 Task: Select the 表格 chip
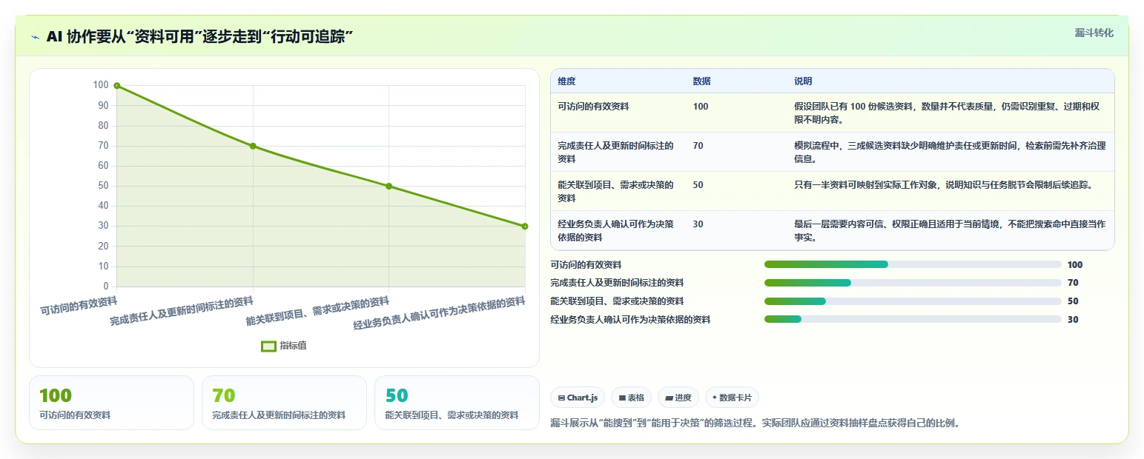631,398
